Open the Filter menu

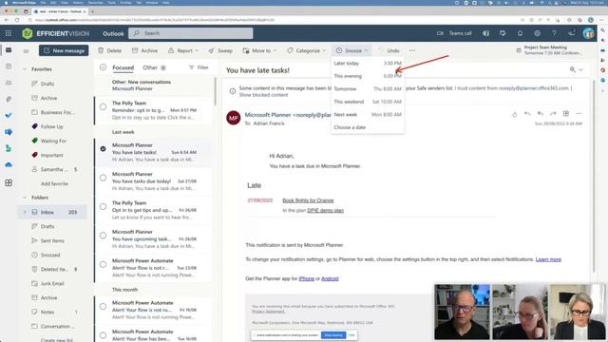[199, 67]
